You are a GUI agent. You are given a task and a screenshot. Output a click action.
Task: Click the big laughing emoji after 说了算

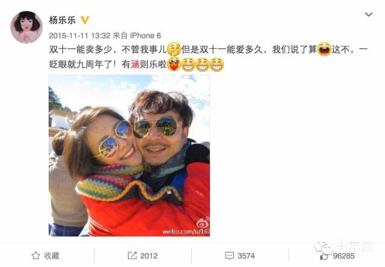[324, 49]
